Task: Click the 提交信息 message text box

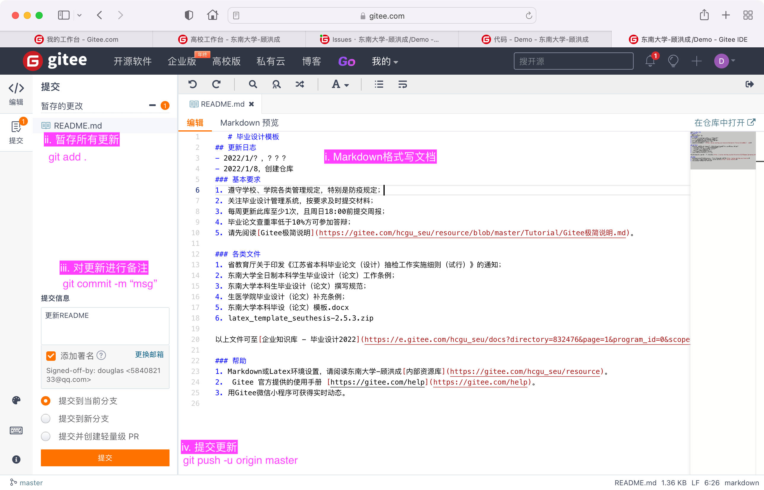Action: pyautogui.click(x=105, y=326)
